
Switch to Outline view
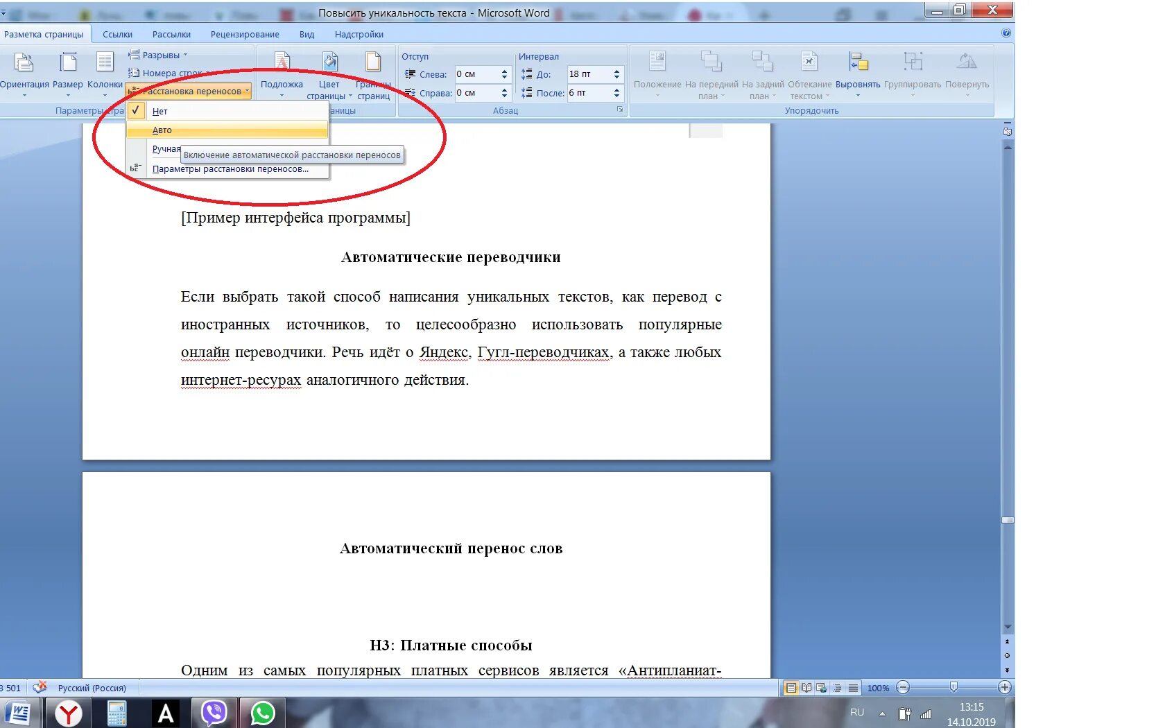[837, 688]
